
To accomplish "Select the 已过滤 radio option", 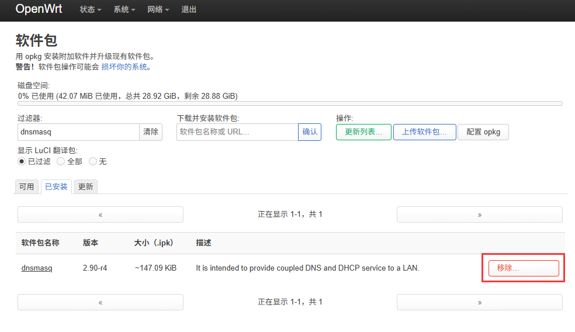I will pyautogui.click(x=22, y=161).
